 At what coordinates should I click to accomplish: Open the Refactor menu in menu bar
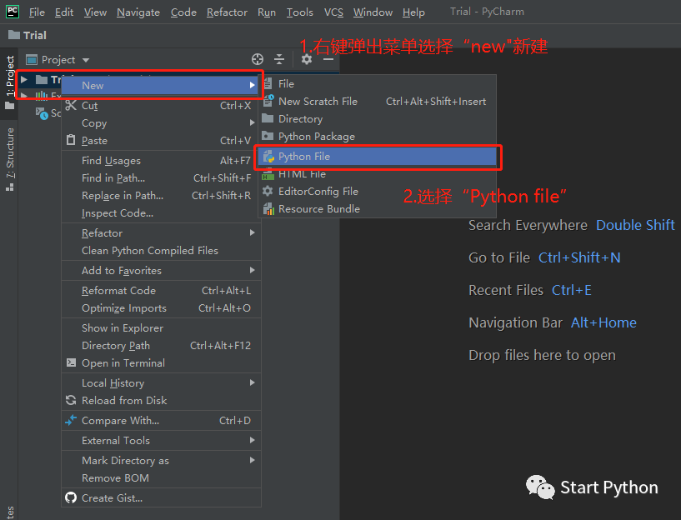point(227,12)
